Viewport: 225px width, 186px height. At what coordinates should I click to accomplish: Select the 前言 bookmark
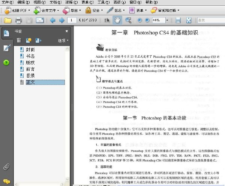coord(30,69)
